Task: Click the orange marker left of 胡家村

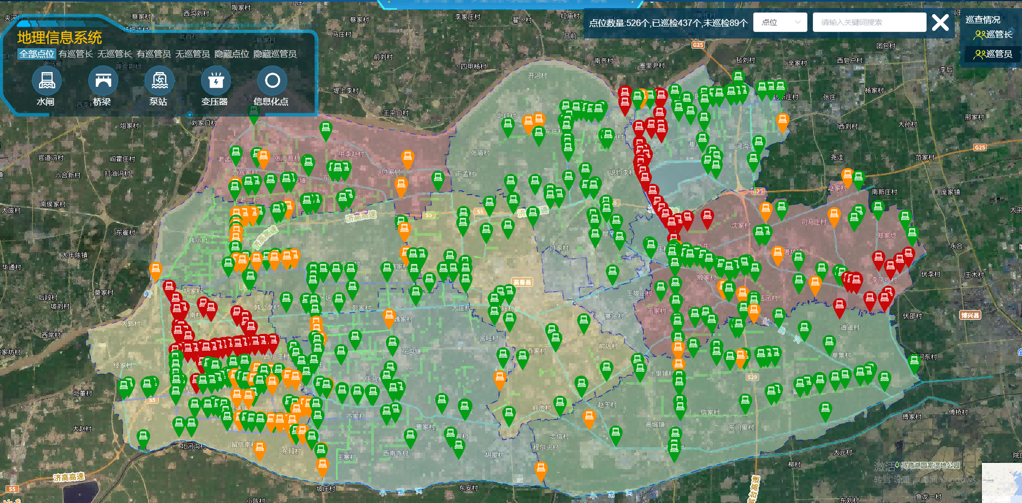Action: coord(156,270)
